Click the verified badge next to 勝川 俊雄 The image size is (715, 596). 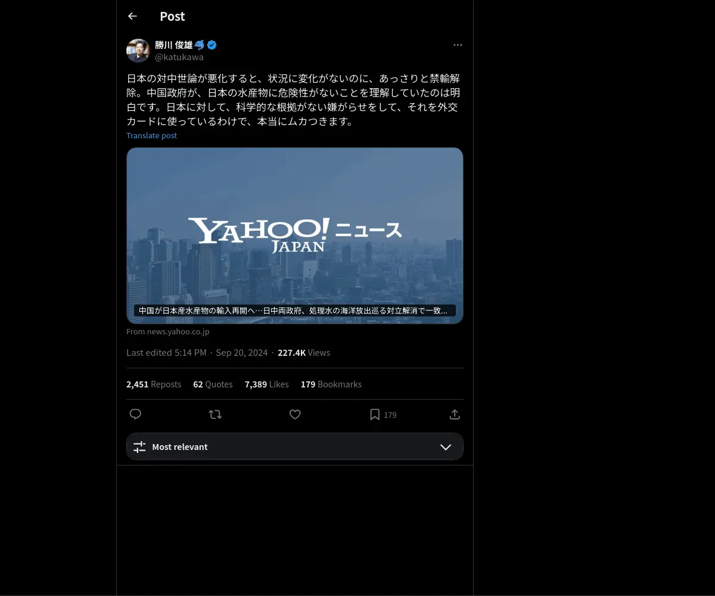point(212,45)
